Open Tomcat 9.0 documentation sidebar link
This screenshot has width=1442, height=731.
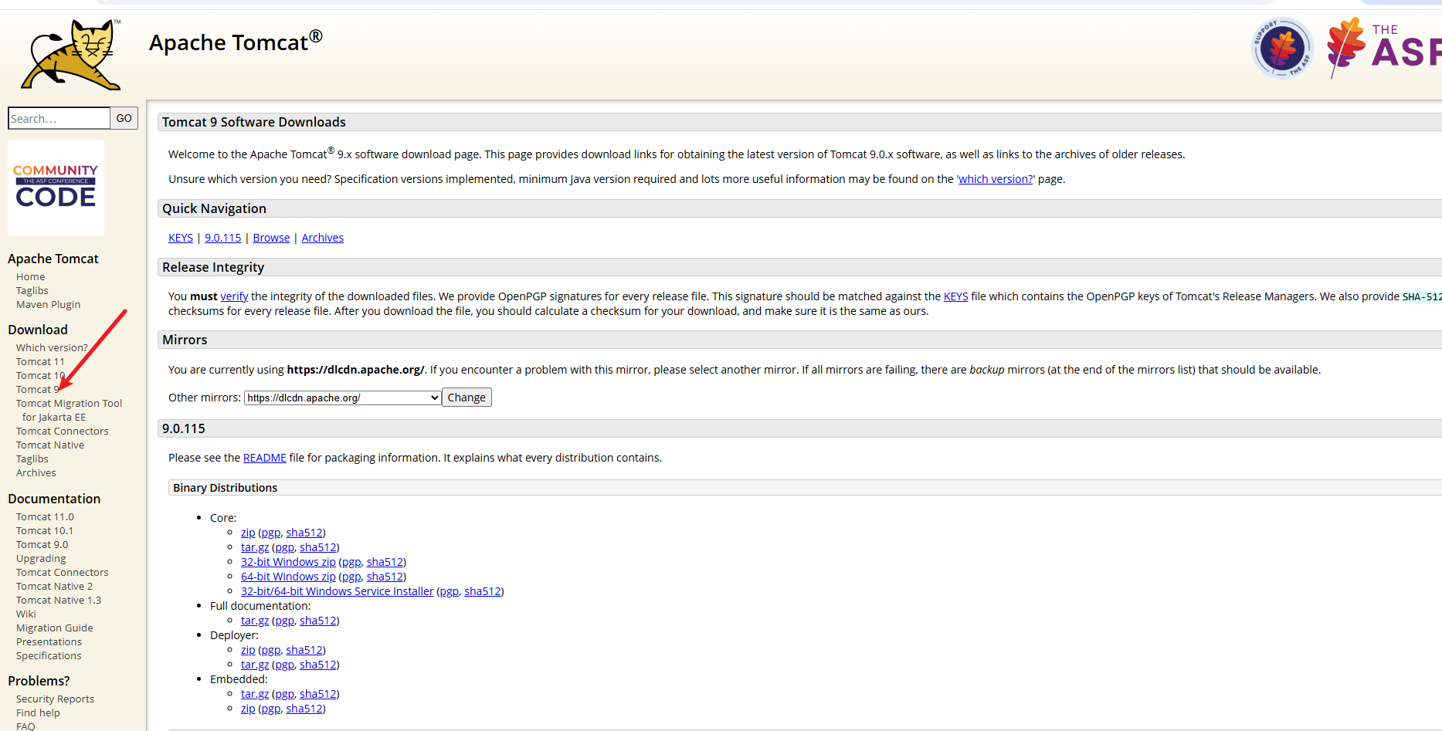coord(42,544)
